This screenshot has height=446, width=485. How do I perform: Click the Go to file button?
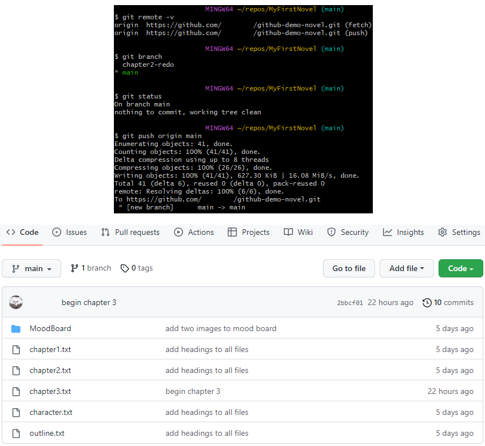(349, 268)
